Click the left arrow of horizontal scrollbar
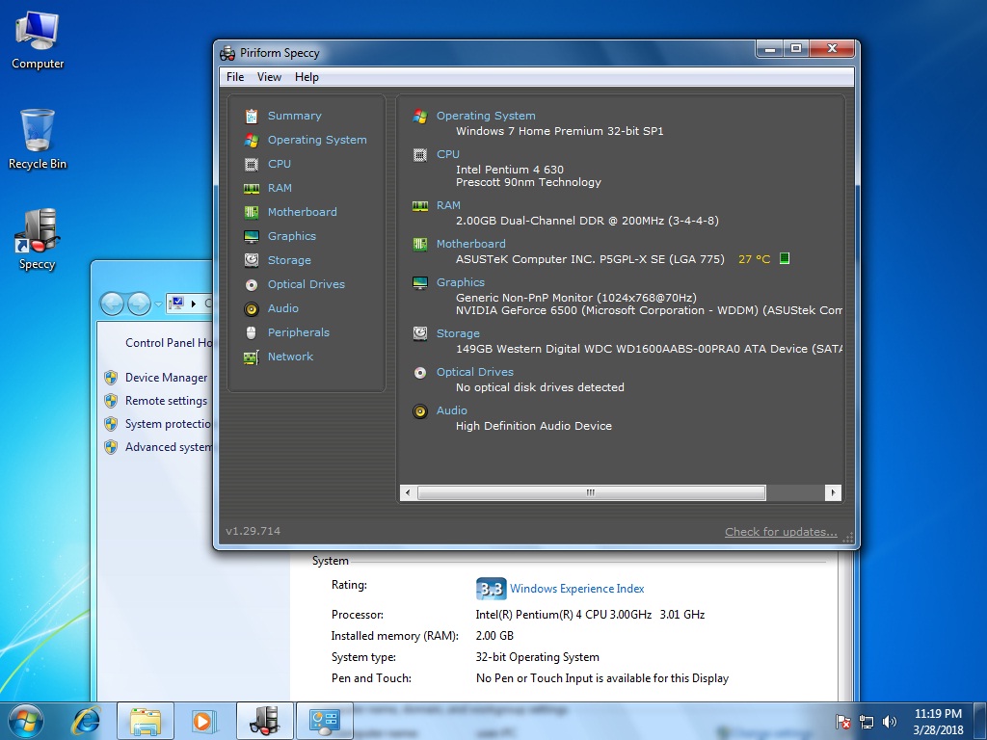The width and height of the screenshot is (987, 740). click(x=408, y=492)
